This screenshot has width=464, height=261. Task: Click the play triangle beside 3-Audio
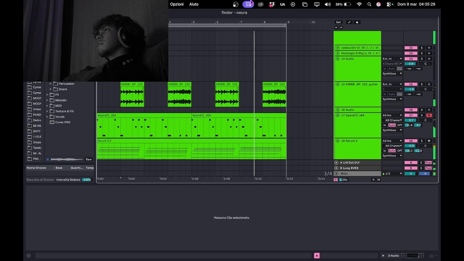click(383, 256)
